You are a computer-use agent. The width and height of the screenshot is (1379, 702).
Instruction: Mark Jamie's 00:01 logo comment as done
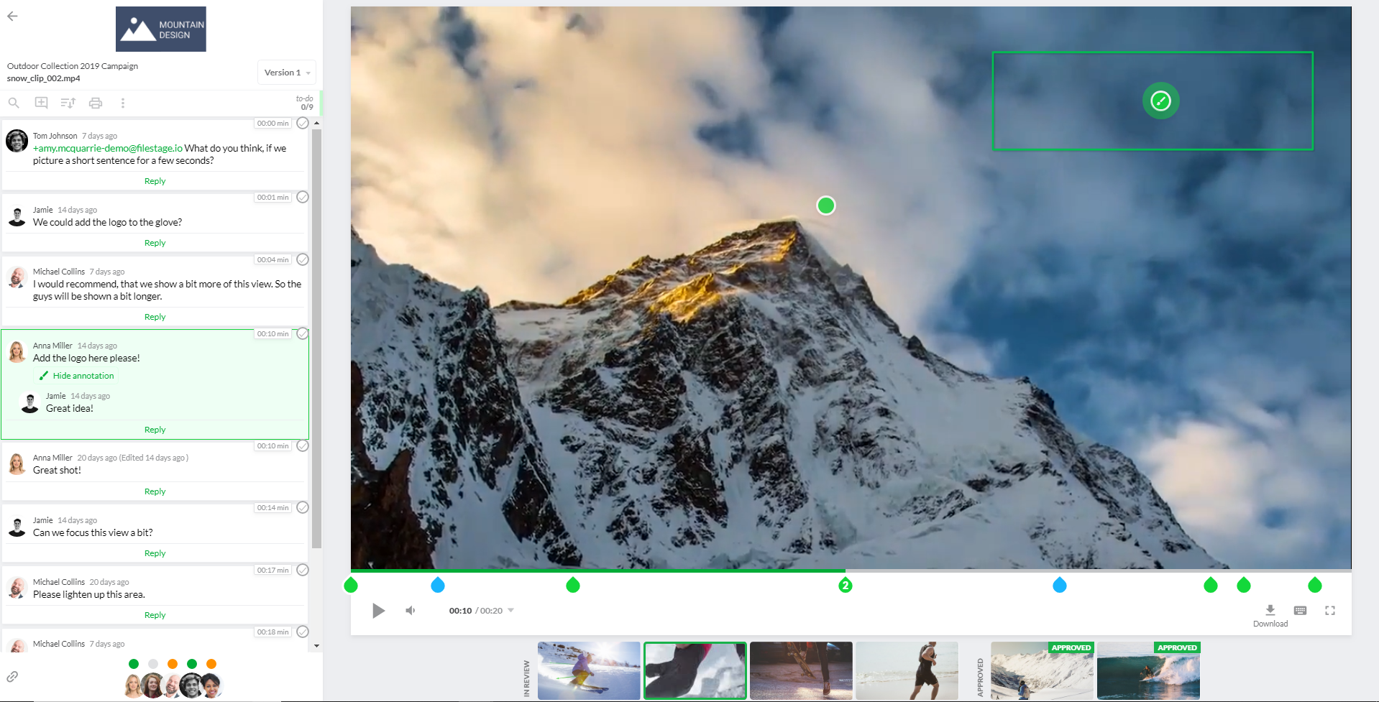[303, 198]
